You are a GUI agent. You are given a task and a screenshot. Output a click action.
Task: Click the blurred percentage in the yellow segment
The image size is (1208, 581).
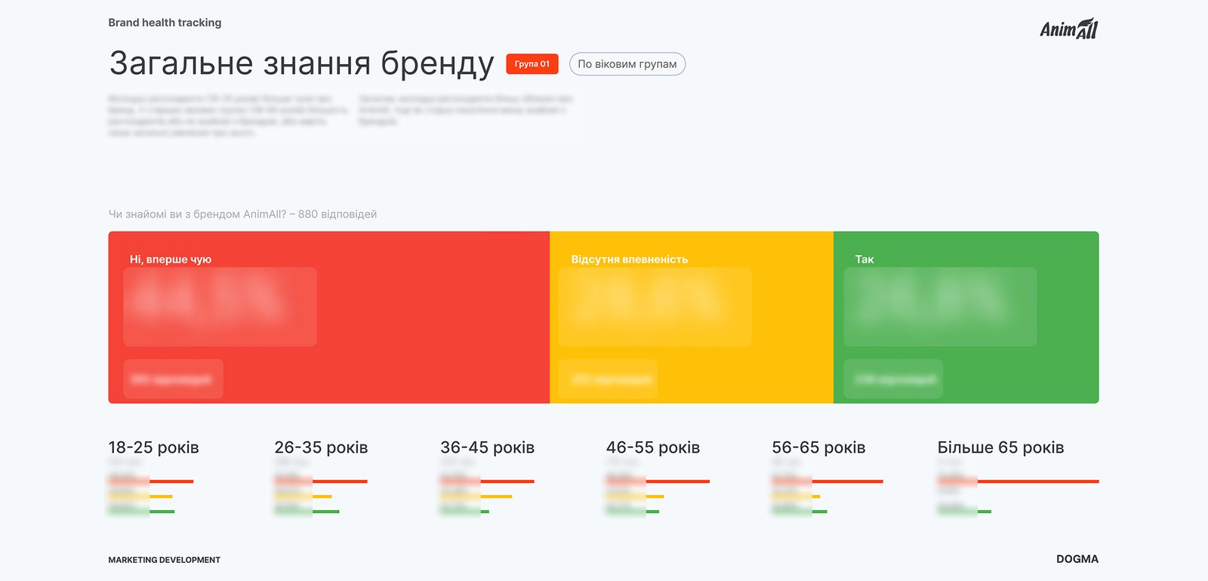(655, 306)
